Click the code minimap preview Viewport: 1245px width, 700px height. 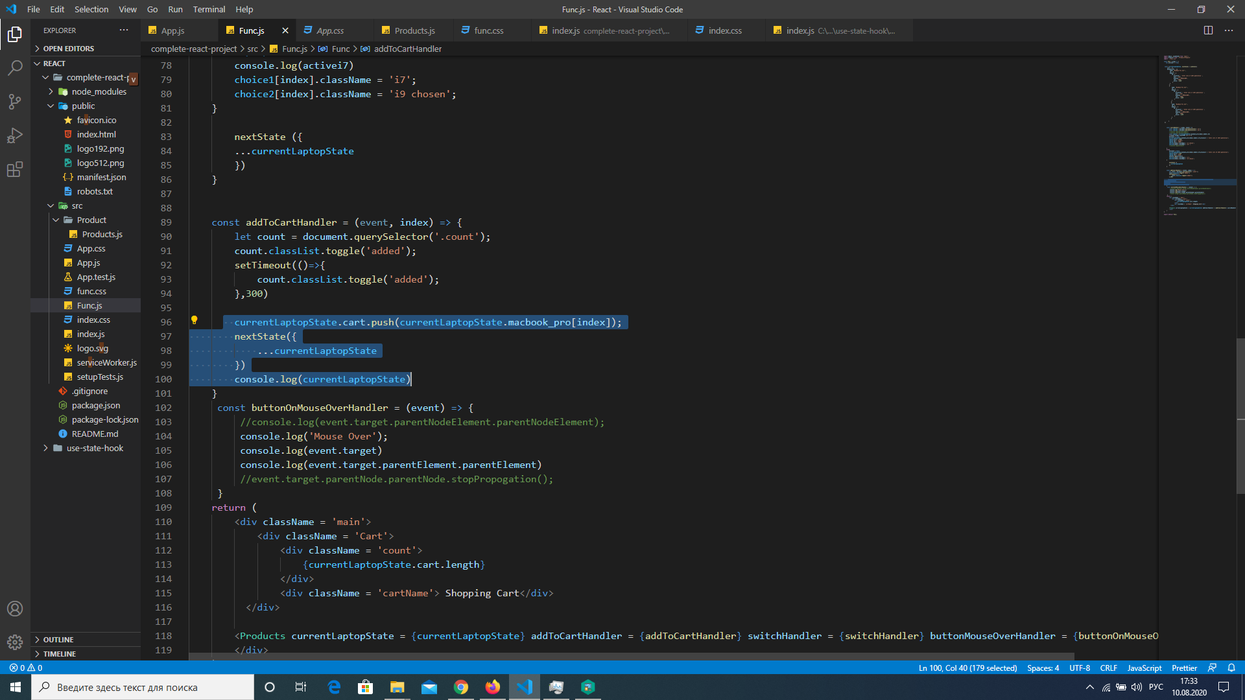(1198, 136)
